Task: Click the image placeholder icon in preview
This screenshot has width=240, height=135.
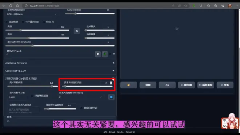Action: point(177,28)
